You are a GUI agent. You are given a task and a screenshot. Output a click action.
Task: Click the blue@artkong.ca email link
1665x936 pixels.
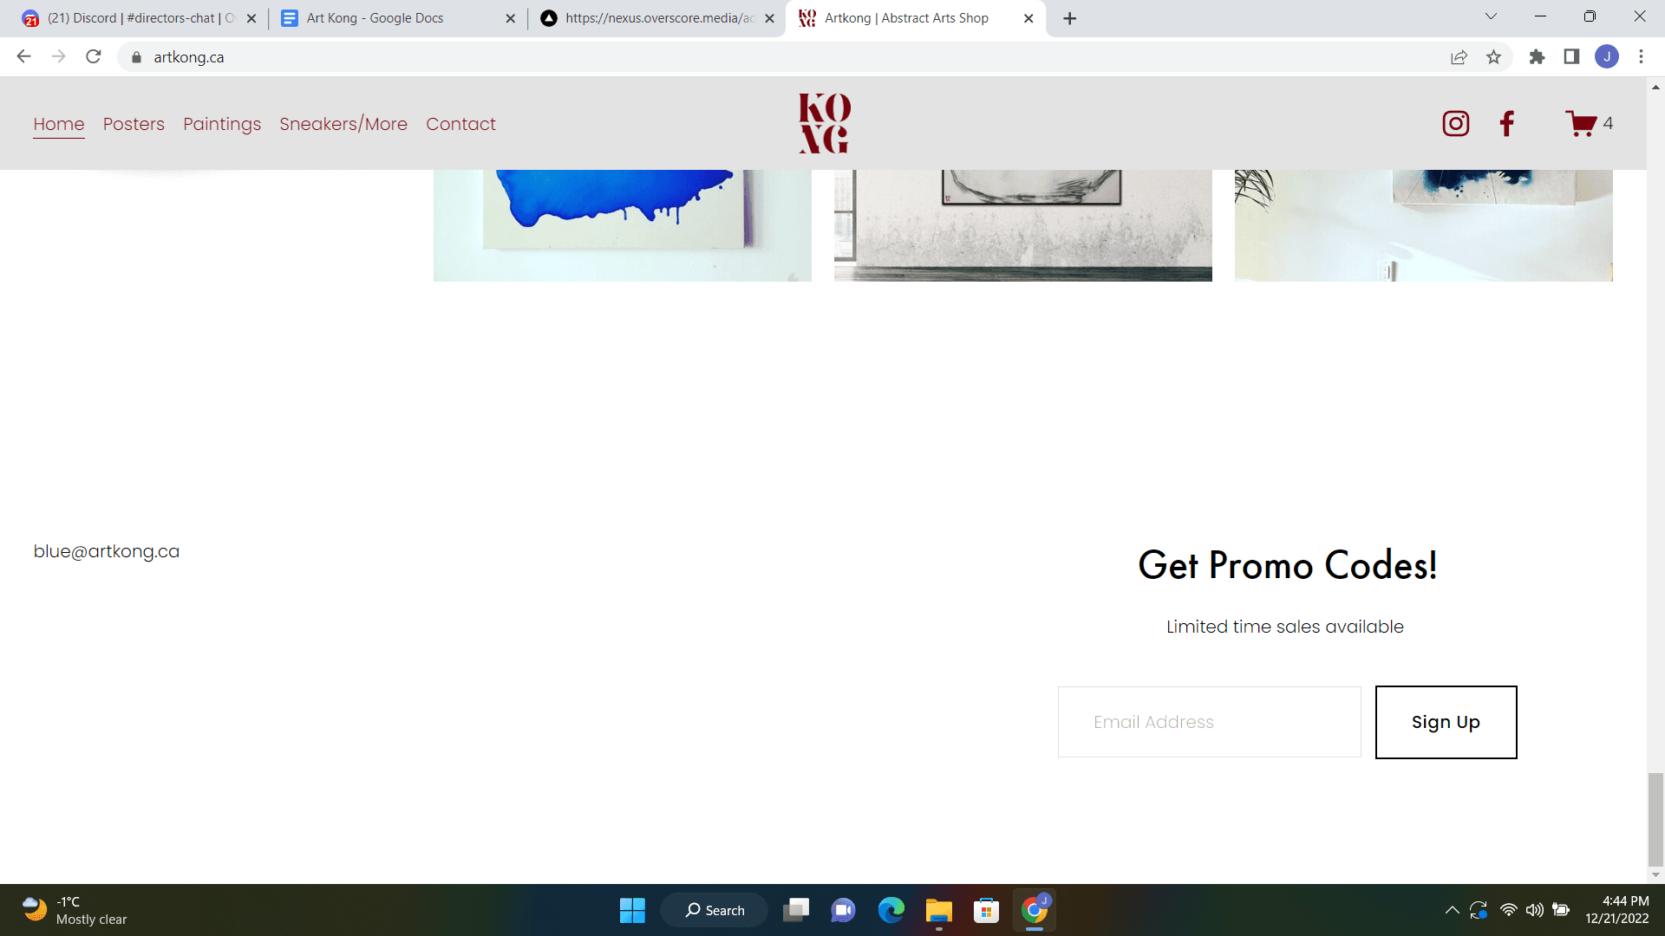tap(107, 549)
